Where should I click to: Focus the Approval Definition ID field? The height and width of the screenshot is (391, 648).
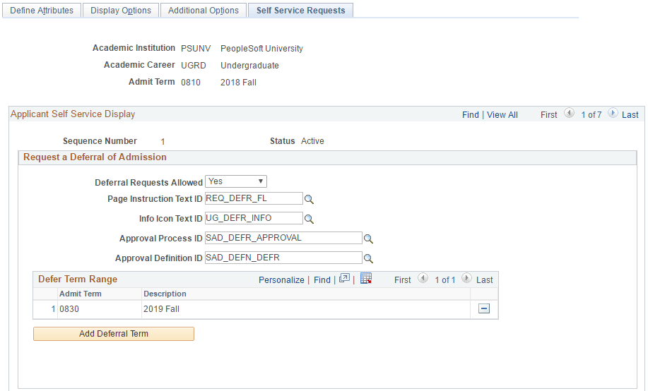pos(283,258)
